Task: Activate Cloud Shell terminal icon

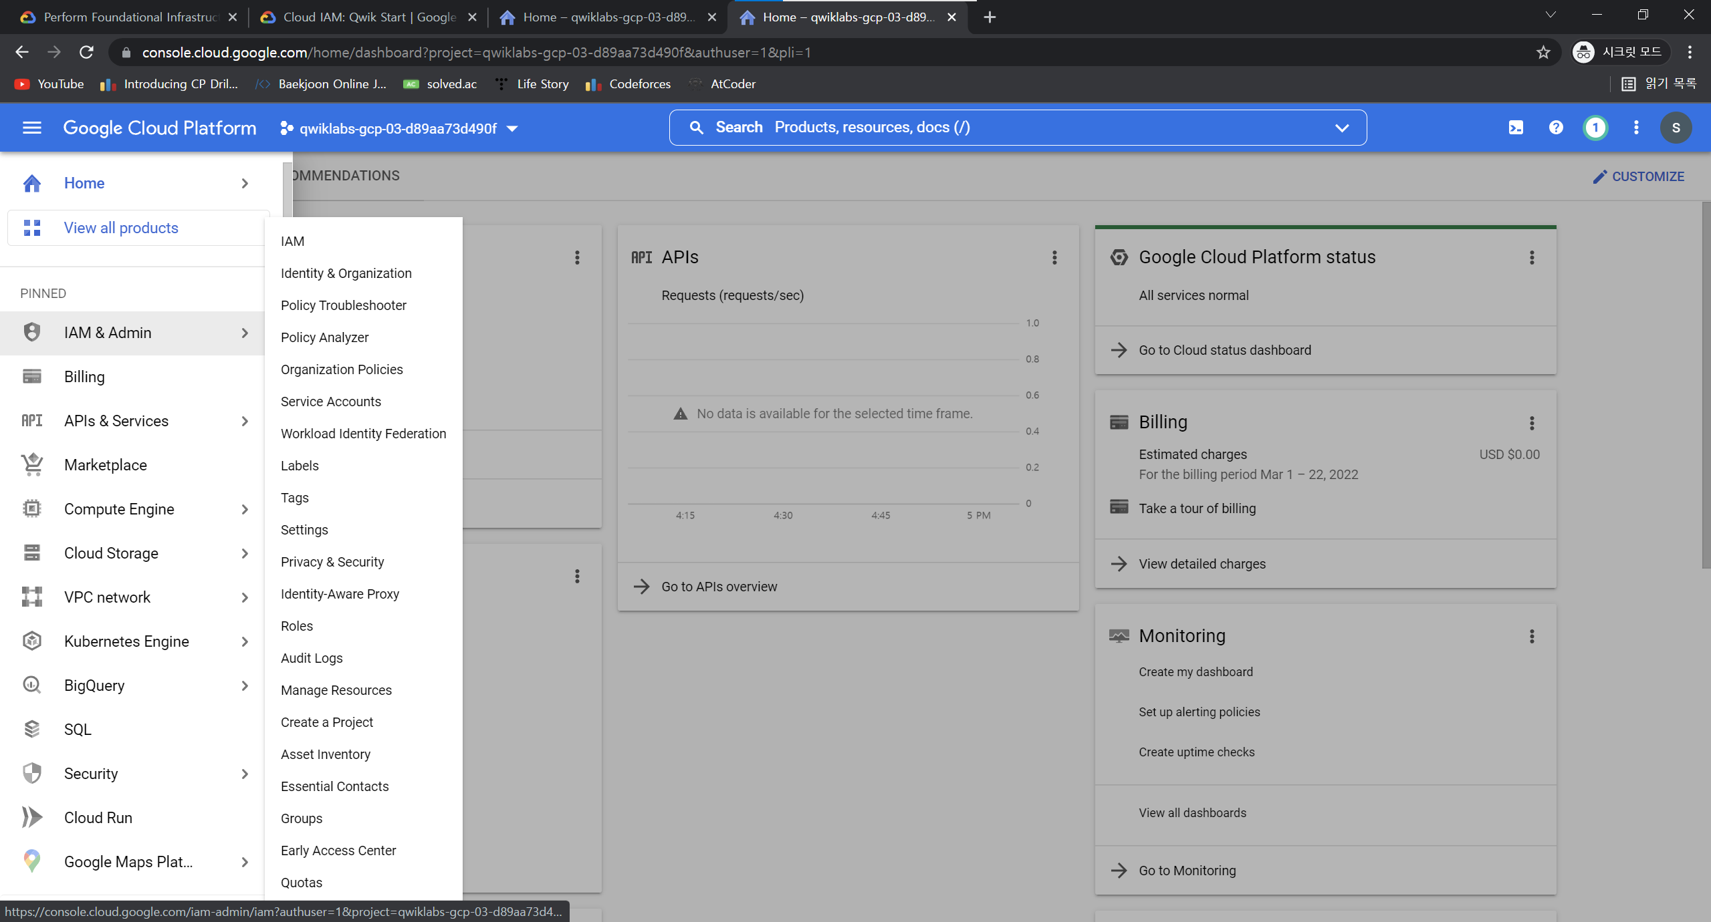Action: click(1516, 128)
